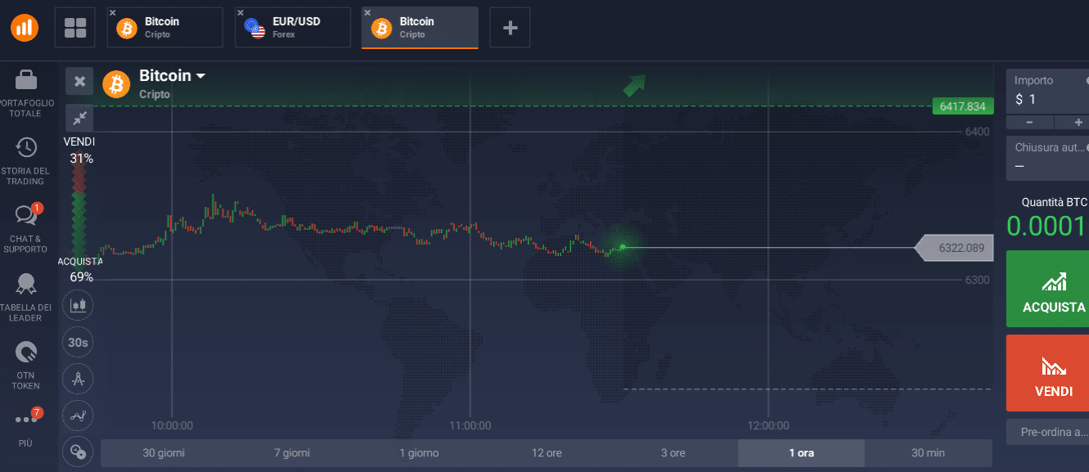Screen dimensions: 1089x472
Task: Open the Più menu with three dots
Action: (x=25, y=426)
